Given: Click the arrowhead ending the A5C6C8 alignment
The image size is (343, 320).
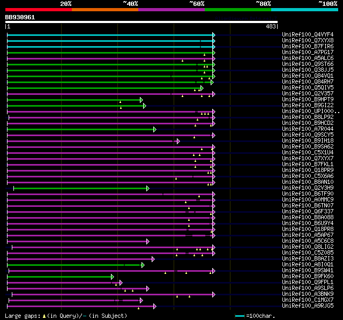Looking at the screenshot, I should 148,242.
